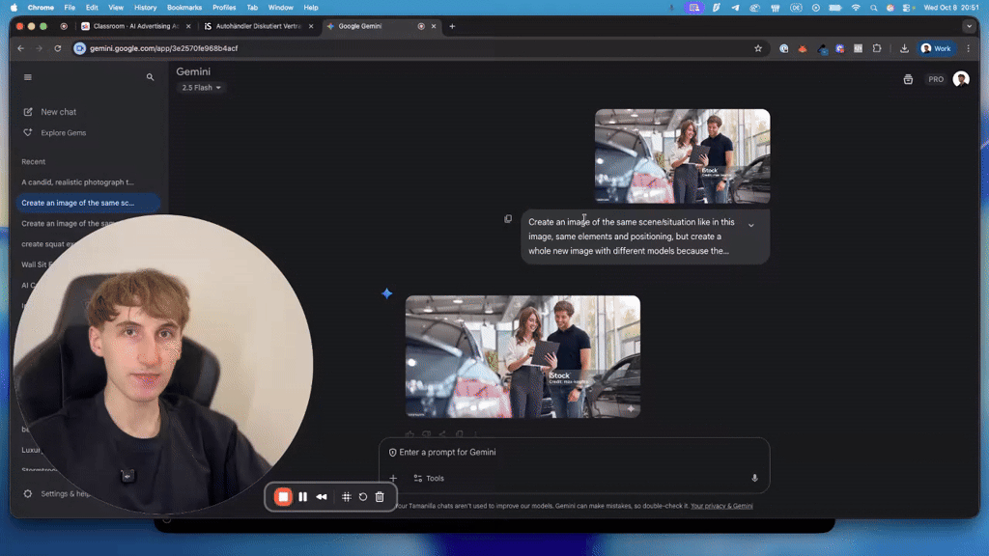Screen dimensions: 989x556
Task: Click the copy prompt icon beside user message
Action: click(x=508, y=219)
